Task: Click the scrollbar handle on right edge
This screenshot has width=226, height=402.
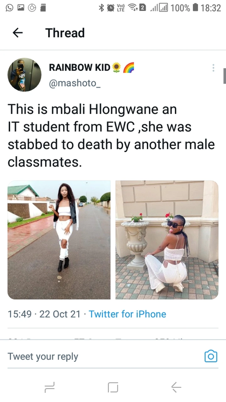Action: tap(224, 76)
